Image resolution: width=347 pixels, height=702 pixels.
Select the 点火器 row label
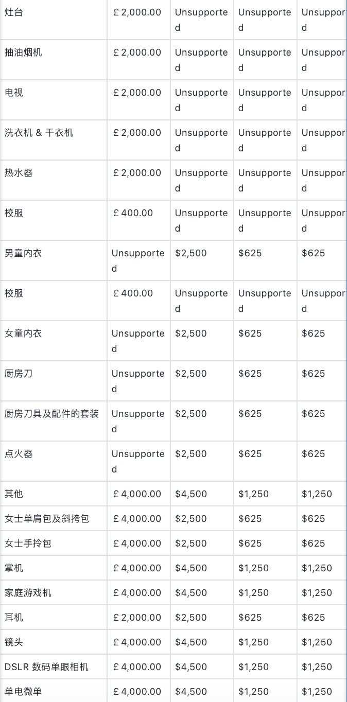19,454
